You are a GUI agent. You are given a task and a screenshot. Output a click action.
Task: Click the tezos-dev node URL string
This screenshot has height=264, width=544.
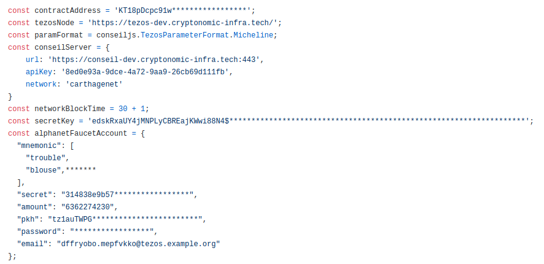[x=182, y=23]
